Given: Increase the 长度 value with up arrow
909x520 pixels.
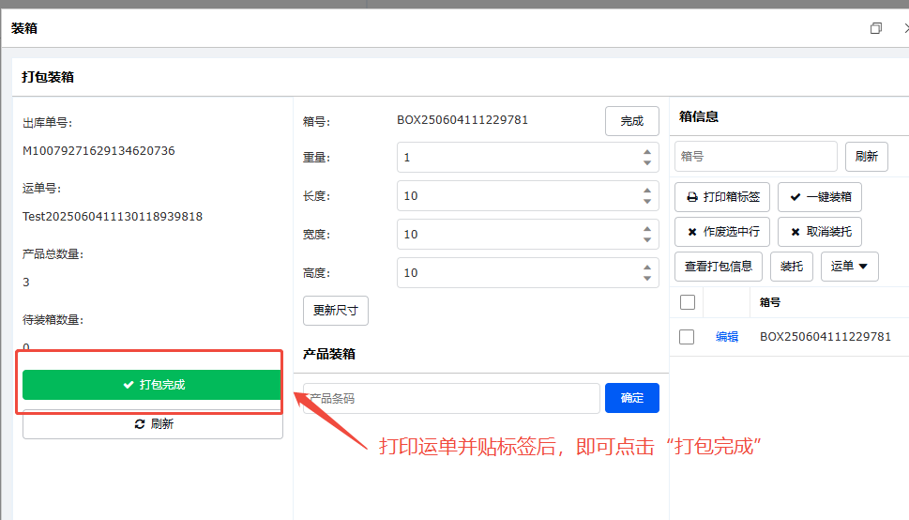Looking at the screenshot, I should click(x=647, y=191).
